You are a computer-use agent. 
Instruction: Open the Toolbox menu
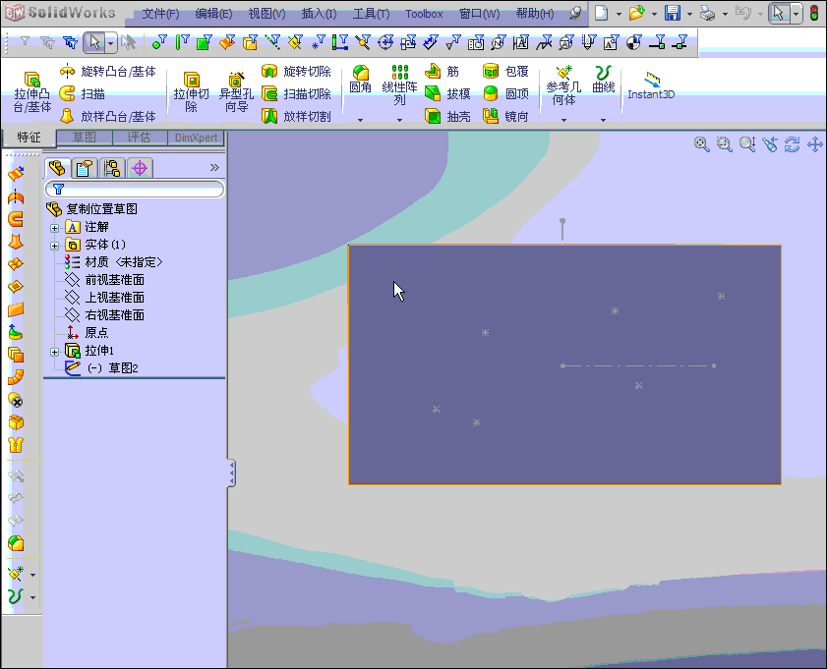coord(424,14)
